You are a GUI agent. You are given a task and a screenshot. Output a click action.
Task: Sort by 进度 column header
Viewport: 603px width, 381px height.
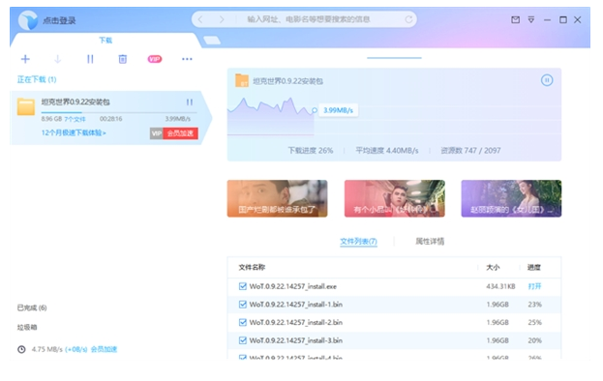pyautogui.click(x=533, y=267)
